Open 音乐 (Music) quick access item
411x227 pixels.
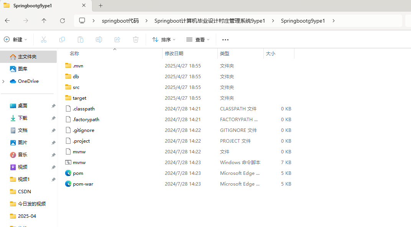(23, 155)
